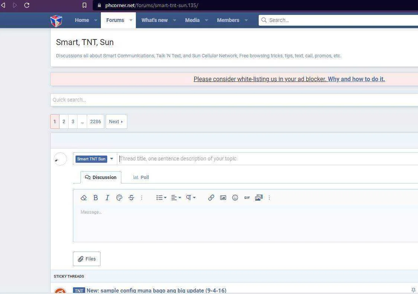
Task: Toggle italic formatting
Action: point(107,198)
